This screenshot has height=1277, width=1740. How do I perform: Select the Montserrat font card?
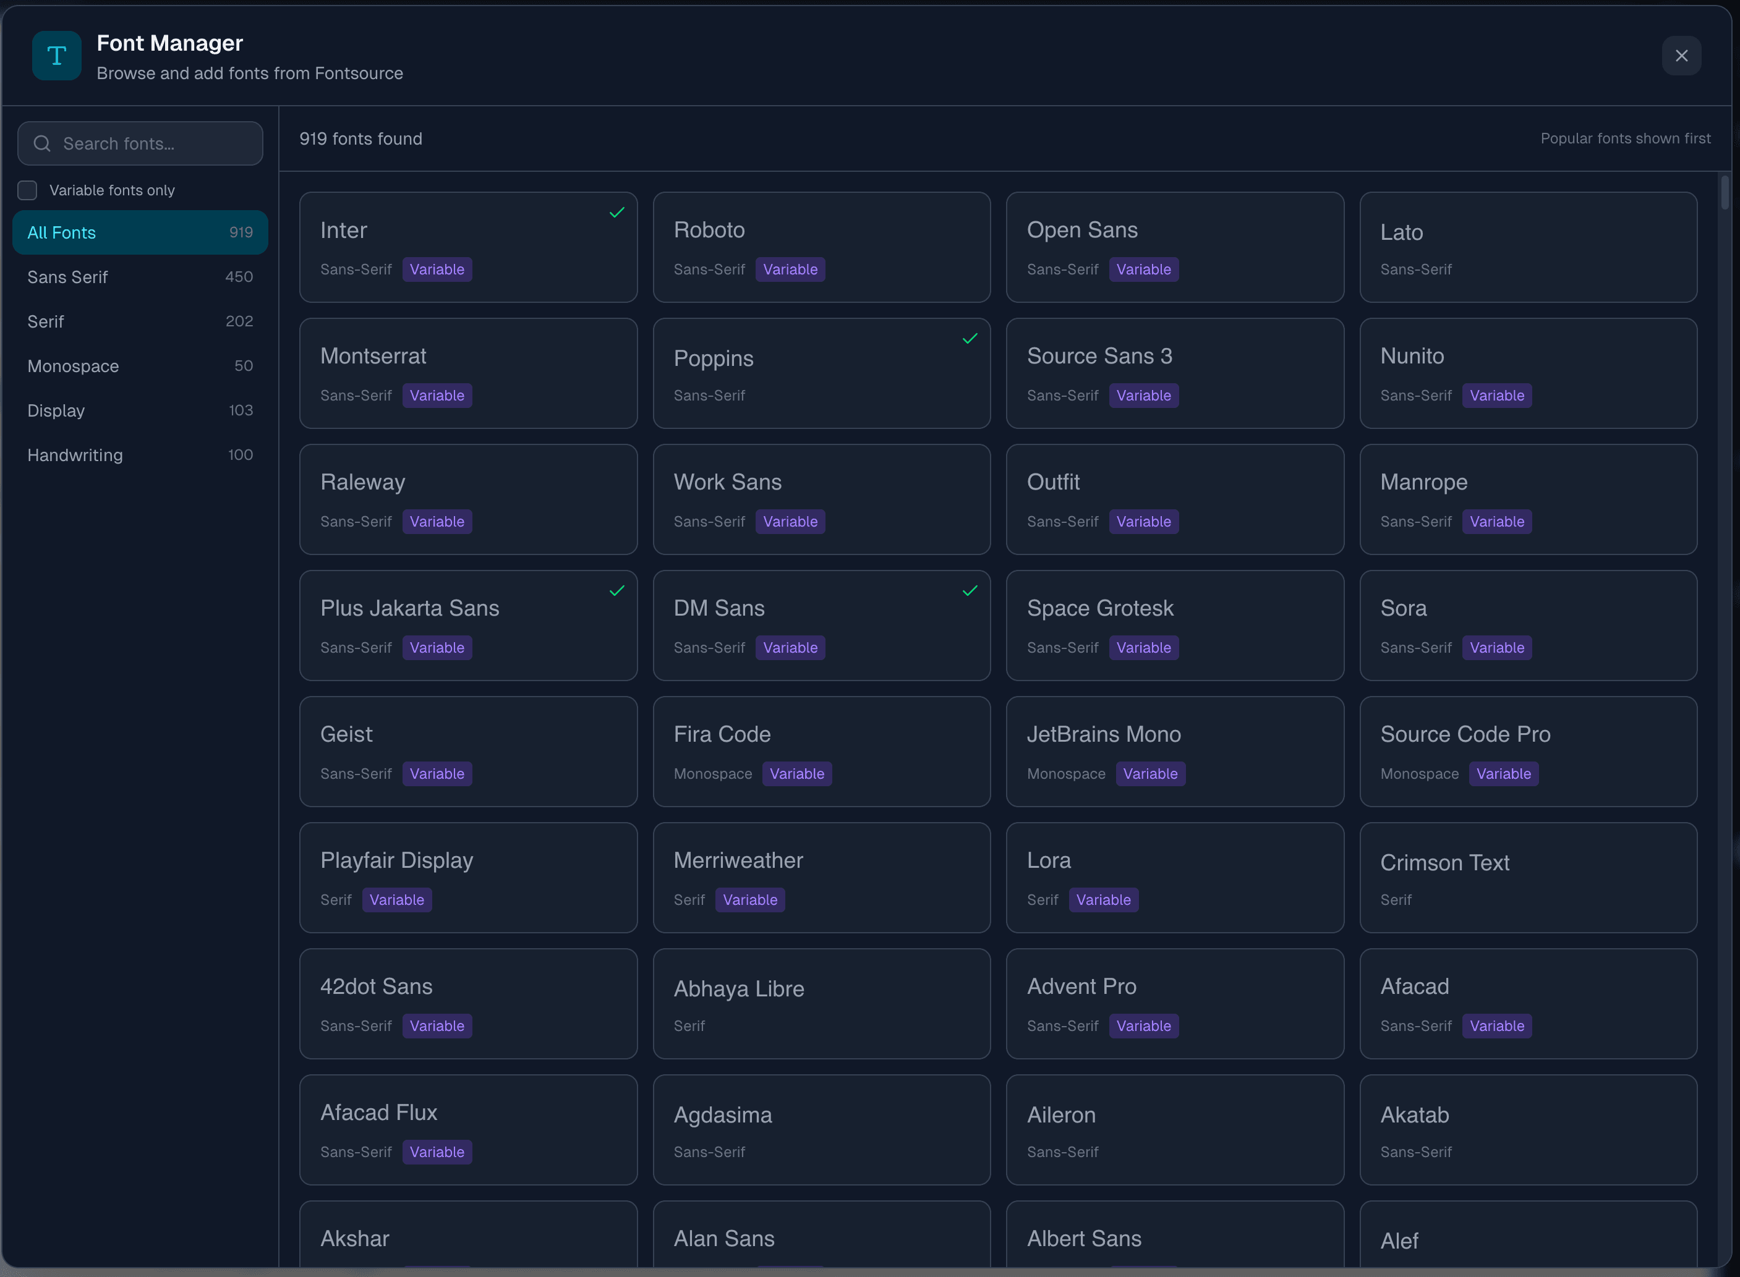point(468,373)
